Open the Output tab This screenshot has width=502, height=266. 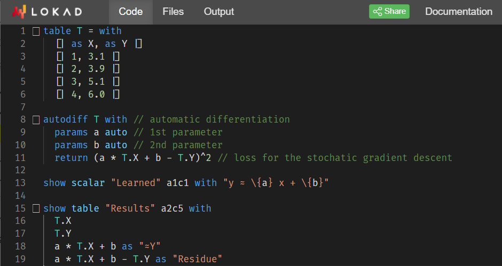pos(219,12)
